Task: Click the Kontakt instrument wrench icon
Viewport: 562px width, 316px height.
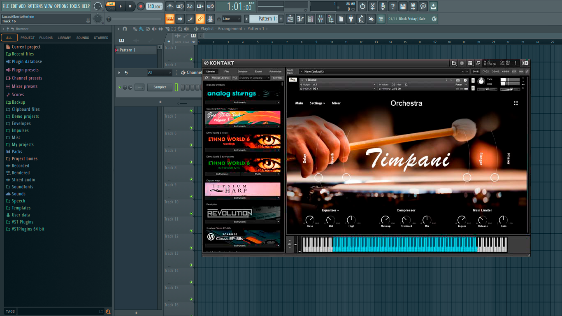Action: click(293, 80)
